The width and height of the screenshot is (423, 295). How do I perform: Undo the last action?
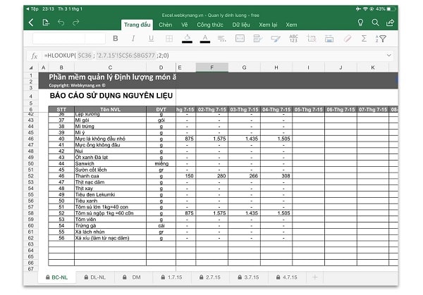[x=61, y=23]
